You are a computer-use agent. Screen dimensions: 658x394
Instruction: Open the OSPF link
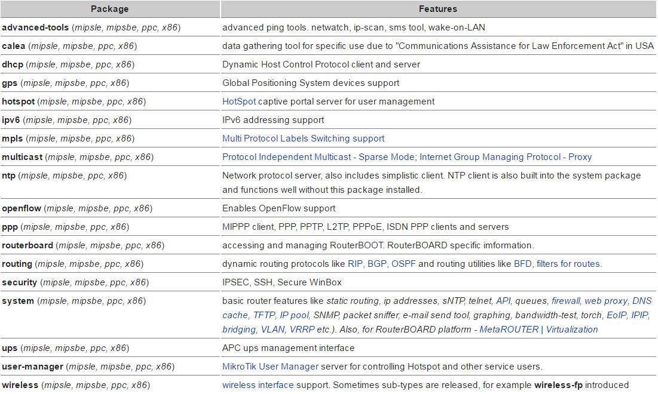pyautogui.click(x=403, y=263)
